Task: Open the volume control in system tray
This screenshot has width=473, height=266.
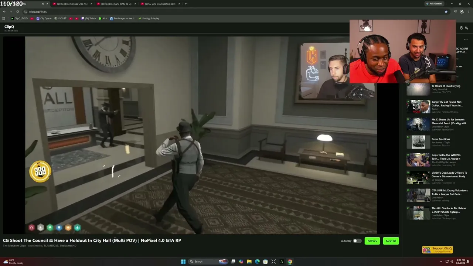Action: click(x=452, y=262)
